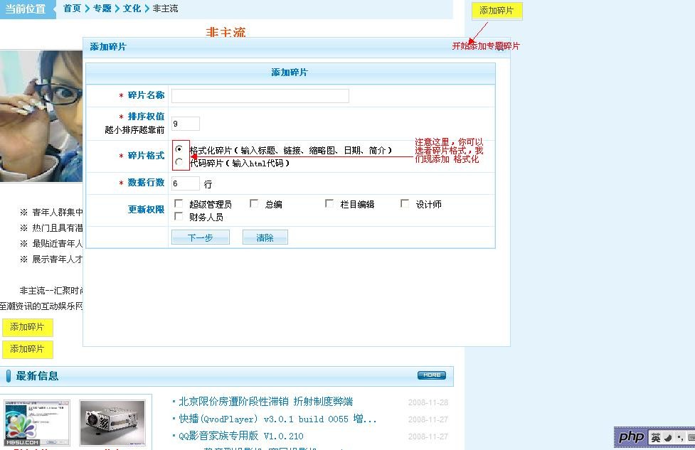Image resolution: width=695 pixels, height=450 pixels.
Task: Go to 首页 in the breadcrumb
Action: click(72, 9)
